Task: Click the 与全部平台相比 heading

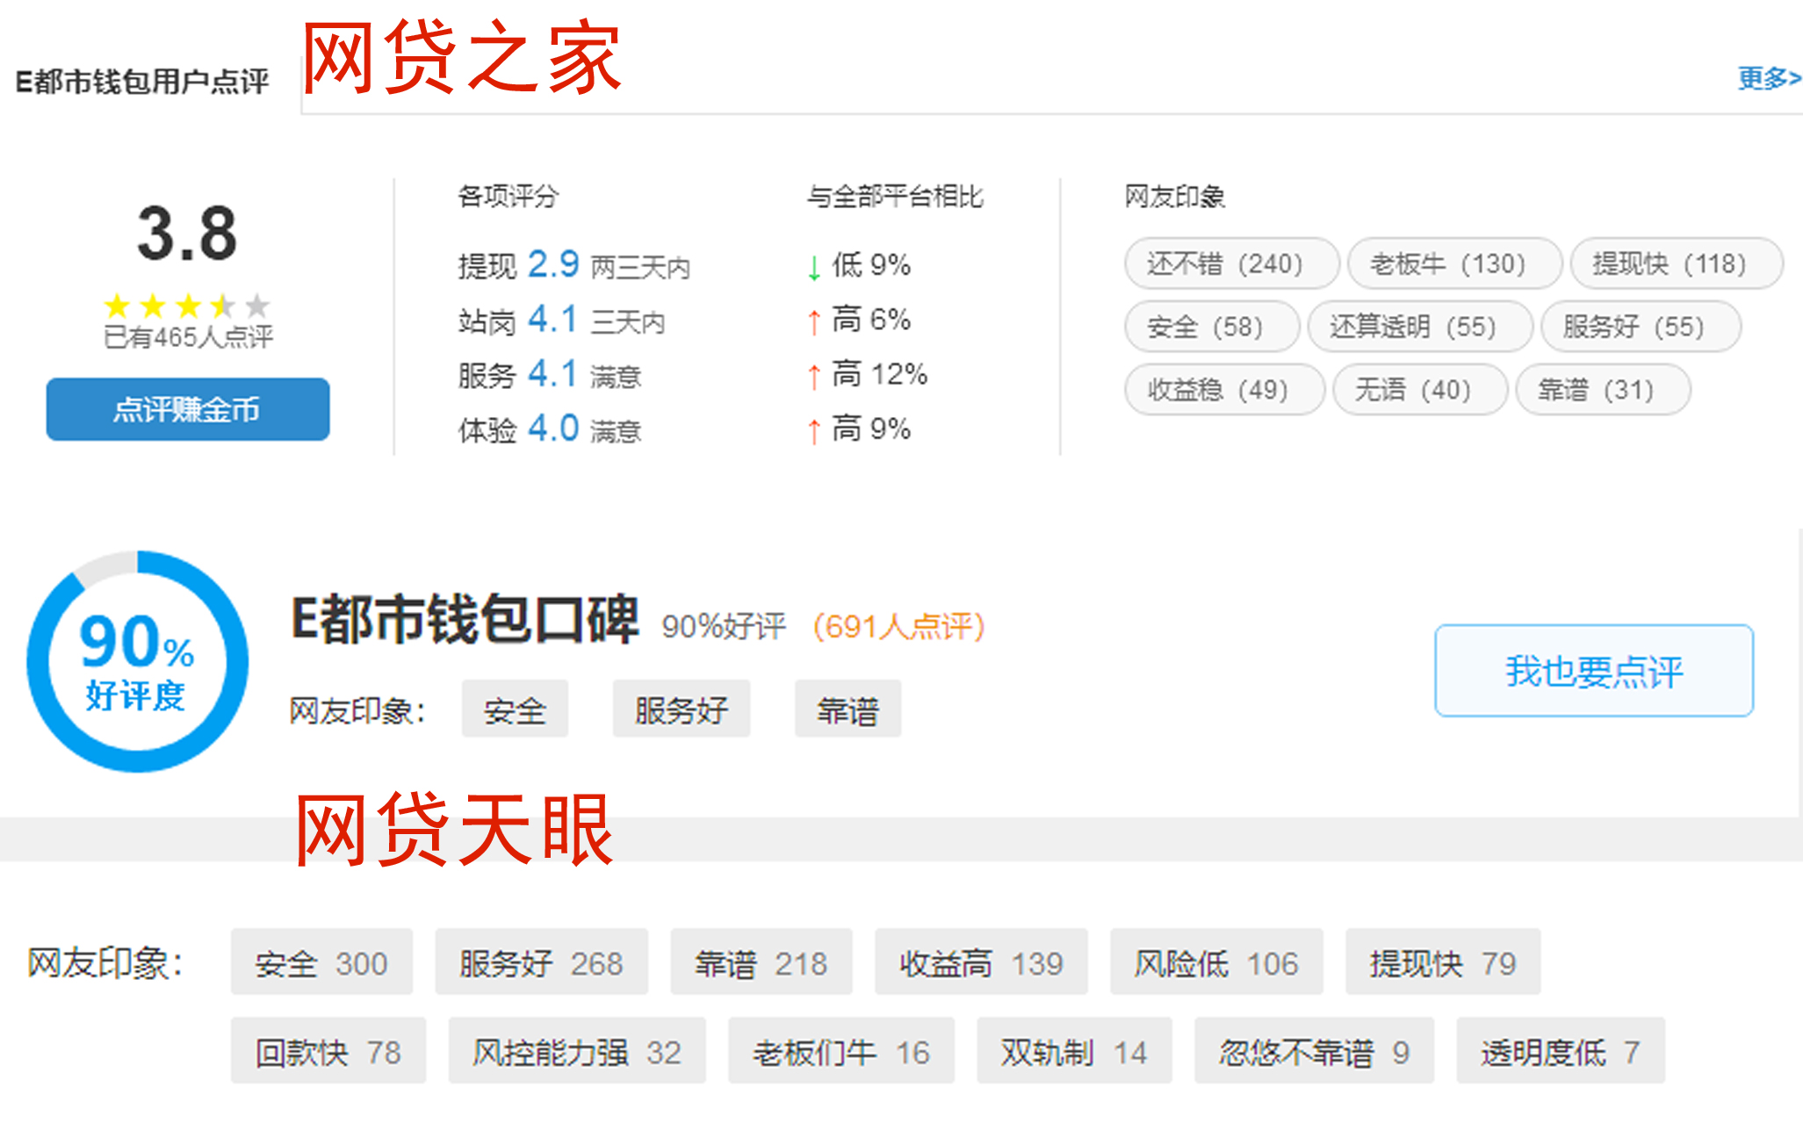Action: pyautogui.click(x=895, y=196)
